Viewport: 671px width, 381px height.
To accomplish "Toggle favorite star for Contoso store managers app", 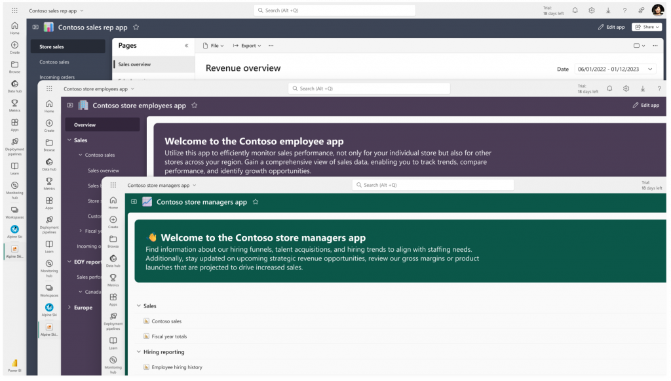I will point(256,202).
